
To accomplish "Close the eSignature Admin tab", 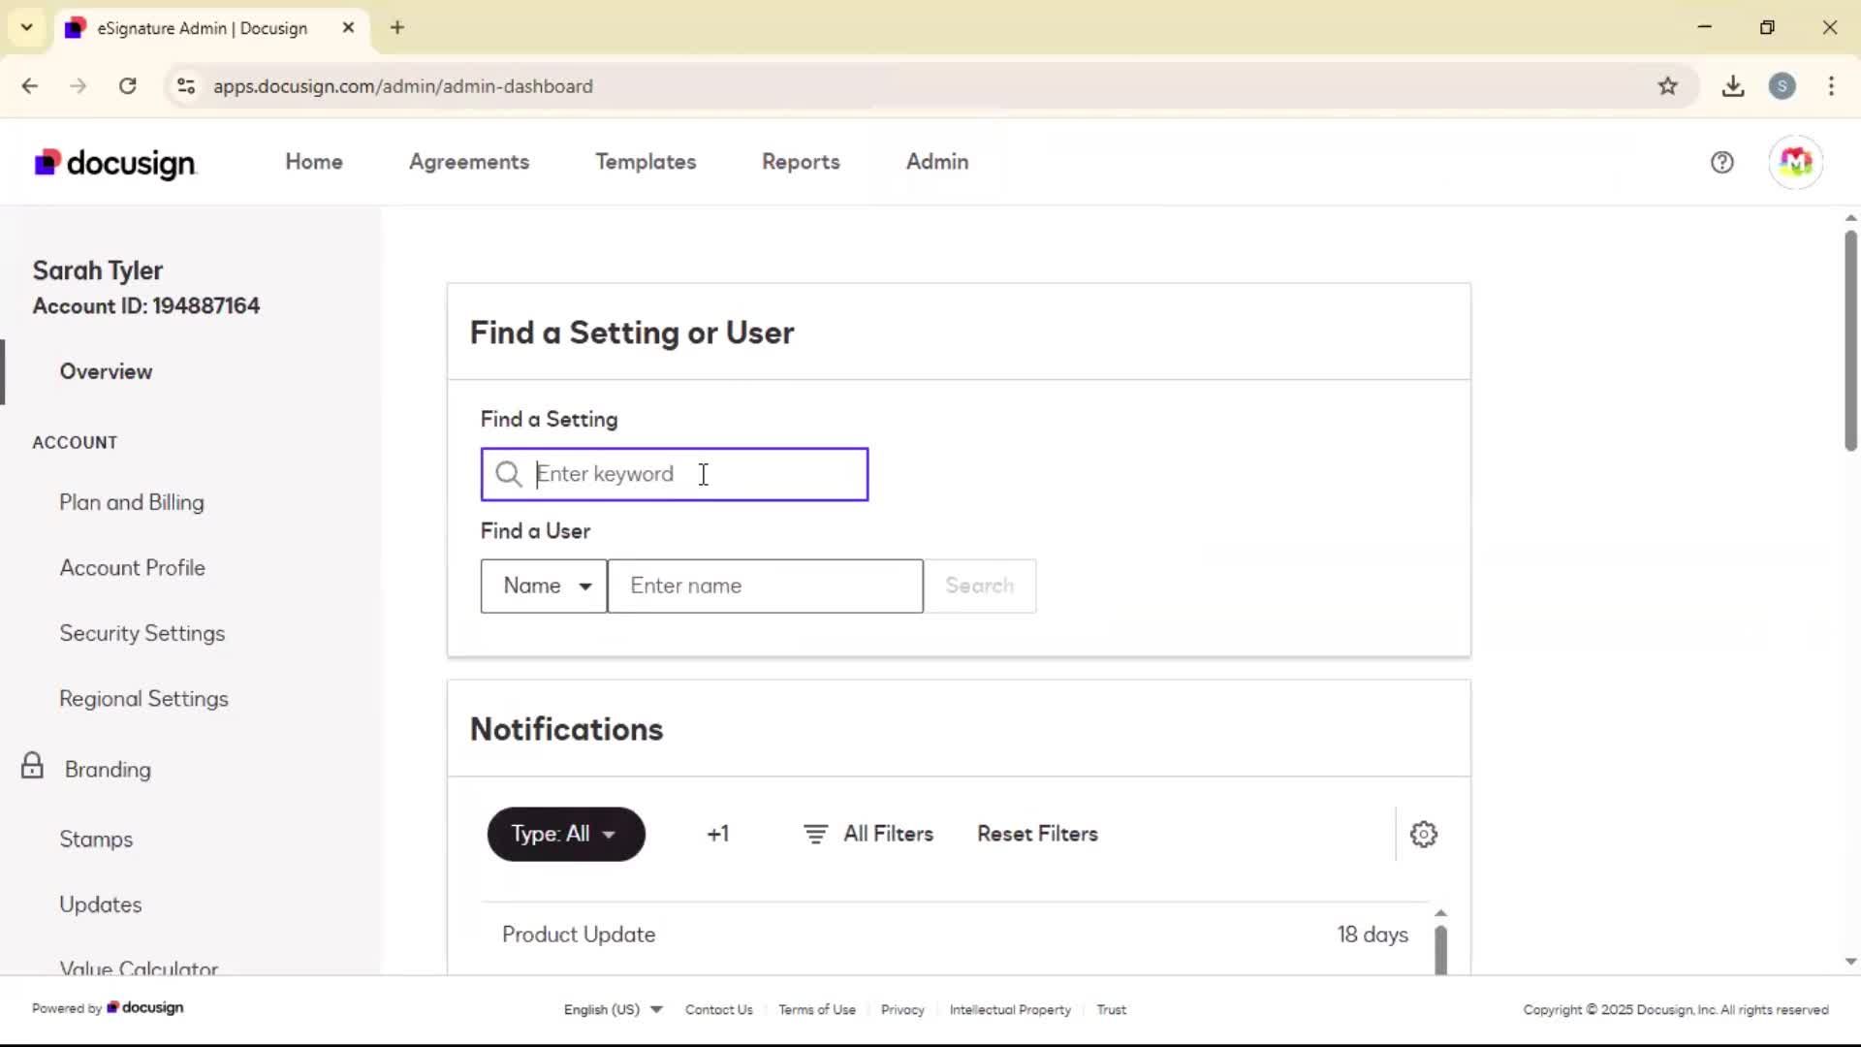I will [x=348, y=28].
